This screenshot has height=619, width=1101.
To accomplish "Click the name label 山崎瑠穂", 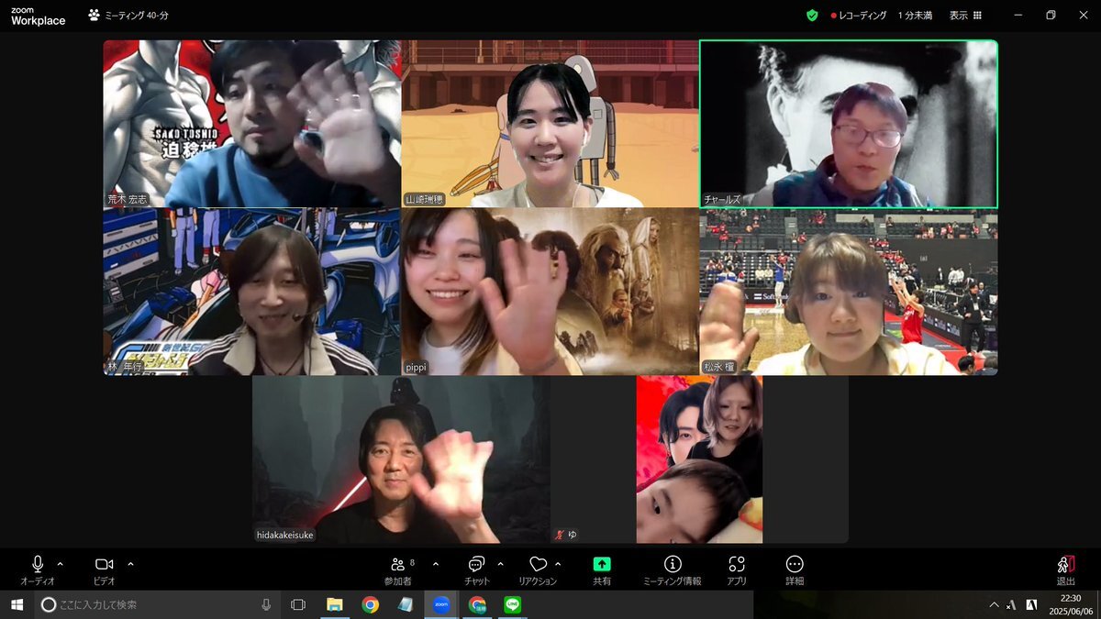I will click(x=424, y=199).
